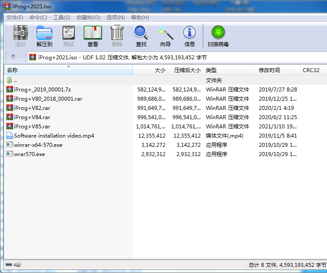Open the View (查看) book icon
This screenshot has width=327, height=273.
click(92, 33)
